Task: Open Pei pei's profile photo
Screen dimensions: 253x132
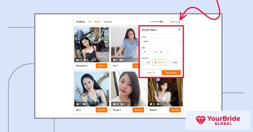Action: [x=129, y=89]
